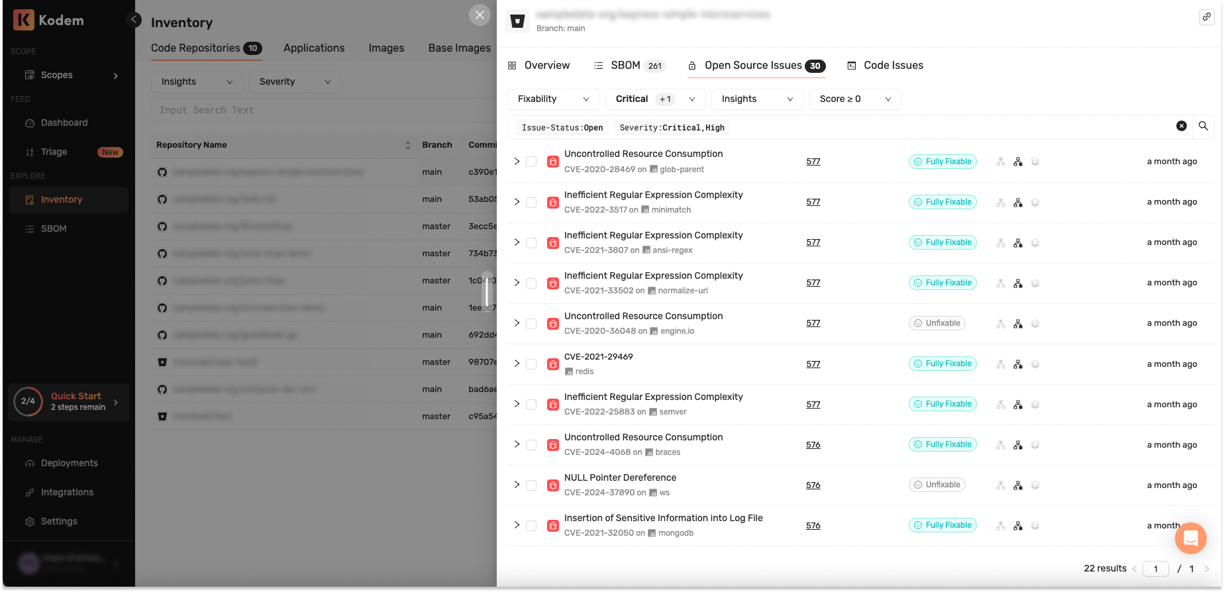Viewport: 1224px width, 592px height.
Task: Select checkbox for CVE-2020-28469 glob-parent
Action: [531, 162]
